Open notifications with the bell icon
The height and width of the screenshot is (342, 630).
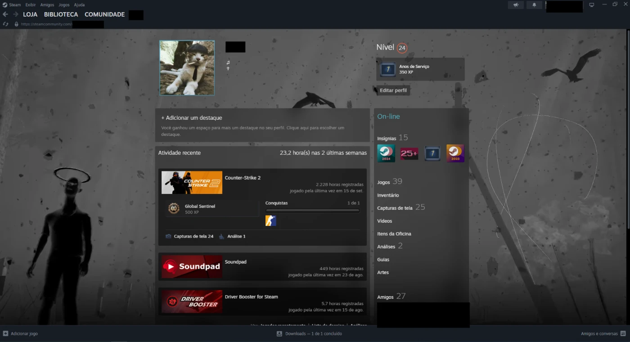pyautogui.click(x=534, y=5)
